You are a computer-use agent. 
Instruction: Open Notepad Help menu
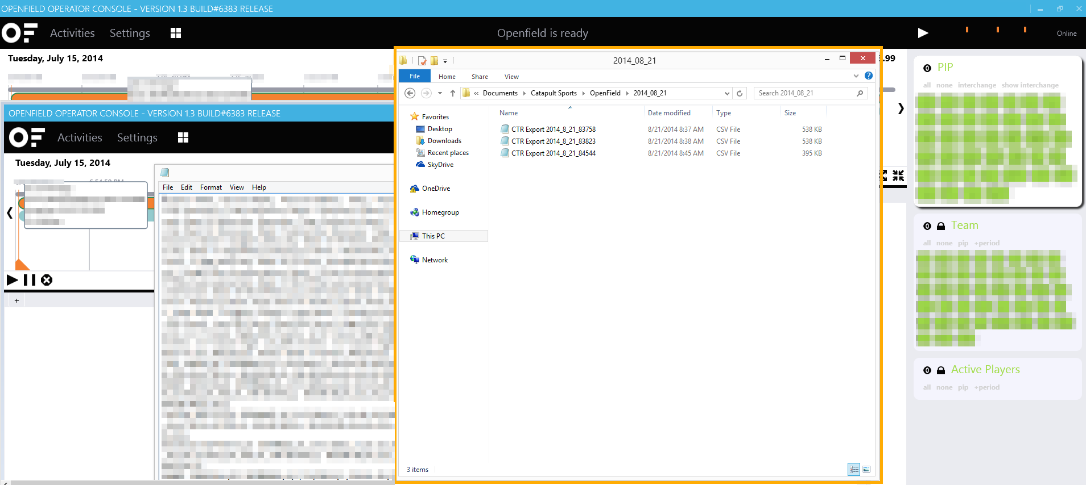pyautogui.click(x=259, y=187)
